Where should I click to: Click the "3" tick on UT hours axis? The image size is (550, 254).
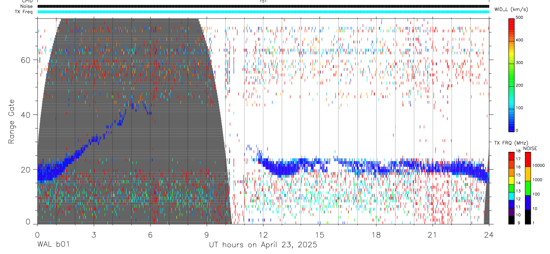[x=94, y=234]
